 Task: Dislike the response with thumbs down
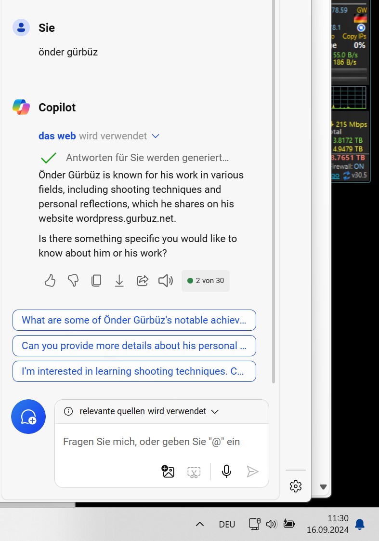click(x=73, y=281)
